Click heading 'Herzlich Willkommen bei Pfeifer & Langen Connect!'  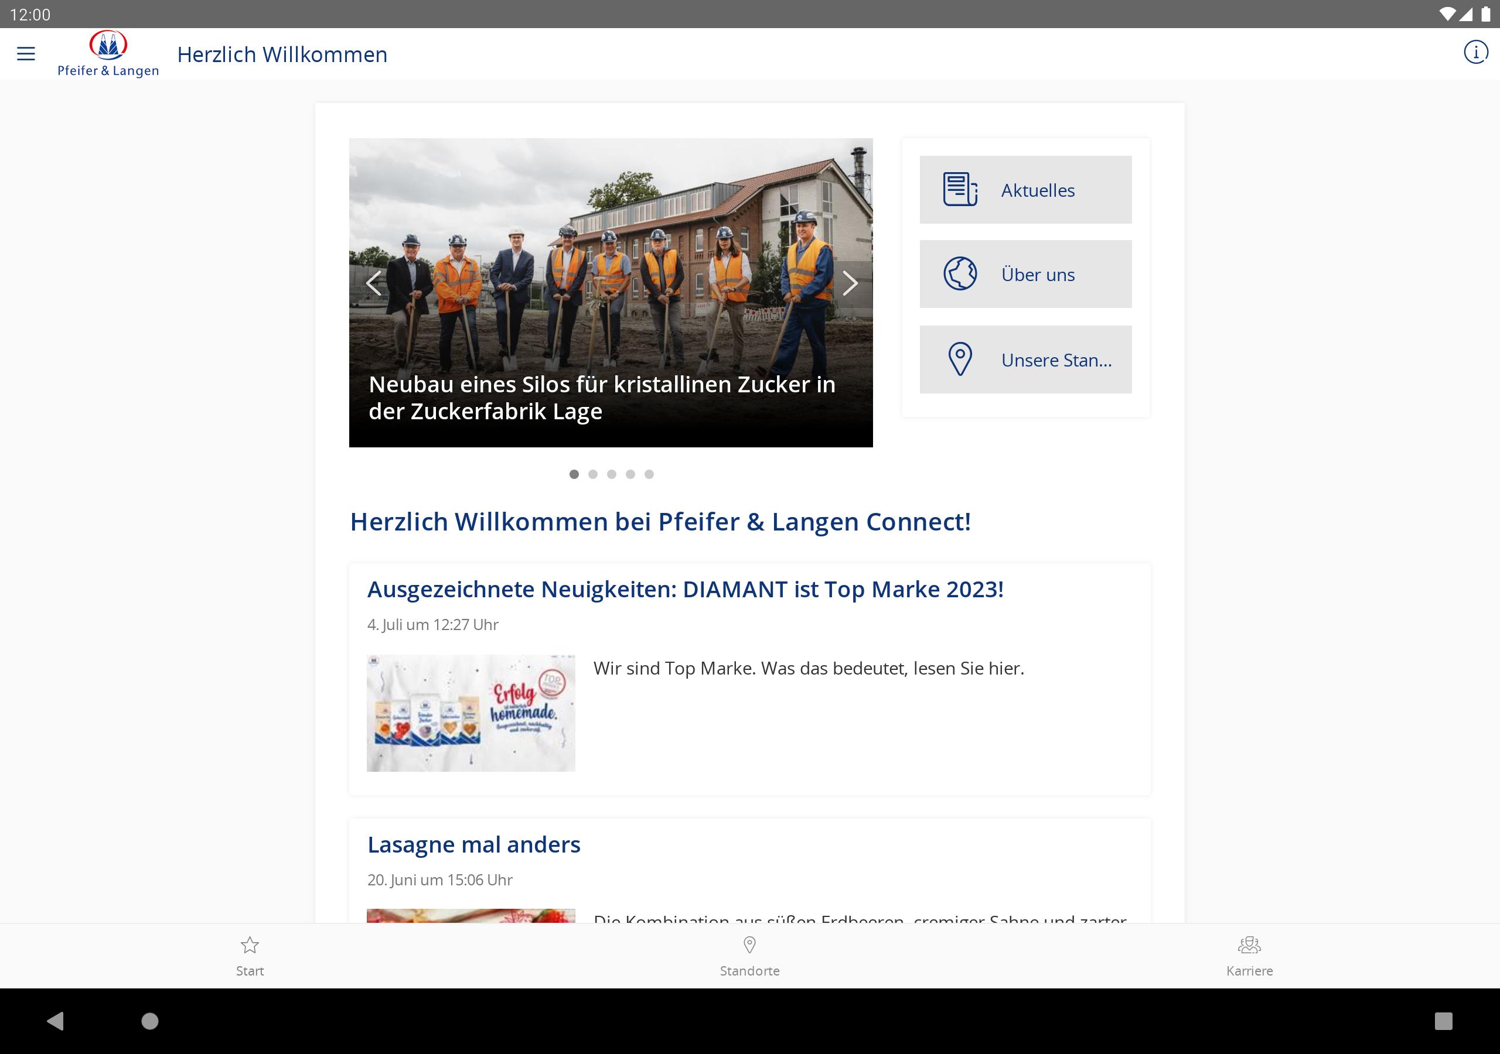[660, 522]
